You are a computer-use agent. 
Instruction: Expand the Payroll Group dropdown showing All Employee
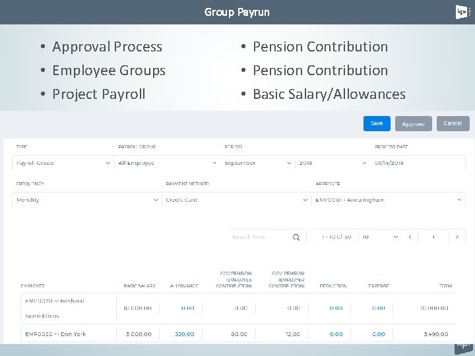click(166, 163)
